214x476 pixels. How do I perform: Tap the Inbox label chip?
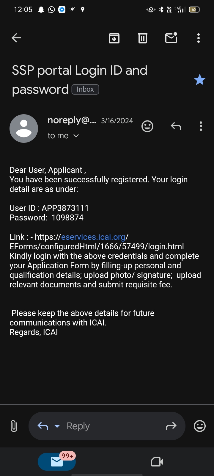click(85, 89)
